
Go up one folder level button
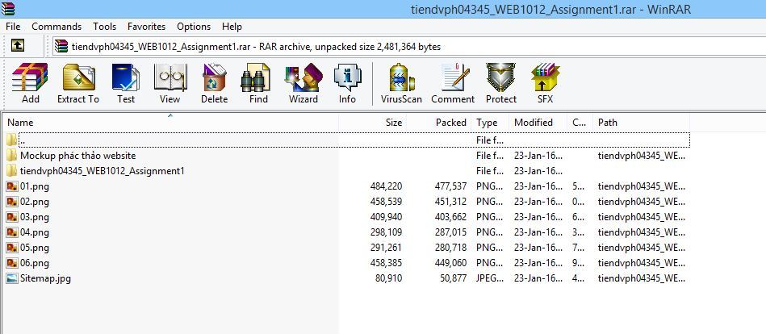pos(18,47)
